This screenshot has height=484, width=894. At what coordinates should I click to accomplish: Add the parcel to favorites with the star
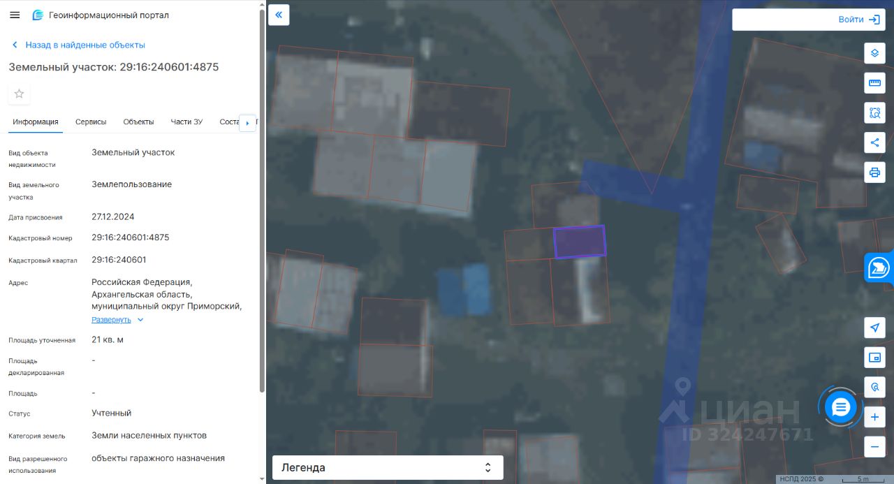pyautogui.click(x=19, y=94)
